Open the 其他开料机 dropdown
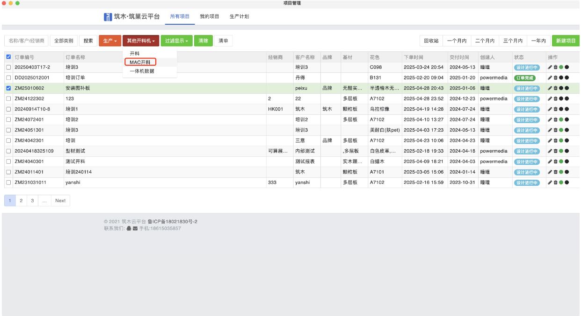This screenshot has width=581, height=316. click(139, 41)
